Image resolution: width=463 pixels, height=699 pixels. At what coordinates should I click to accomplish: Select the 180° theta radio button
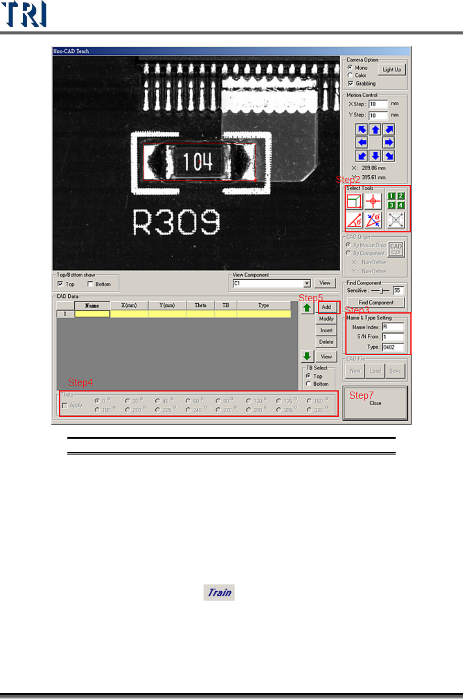(97, 410)
